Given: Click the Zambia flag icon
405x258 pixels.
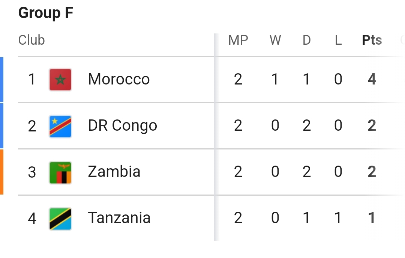Looking at the screenshot, I should pyautogui.click(x=60, y=173).
